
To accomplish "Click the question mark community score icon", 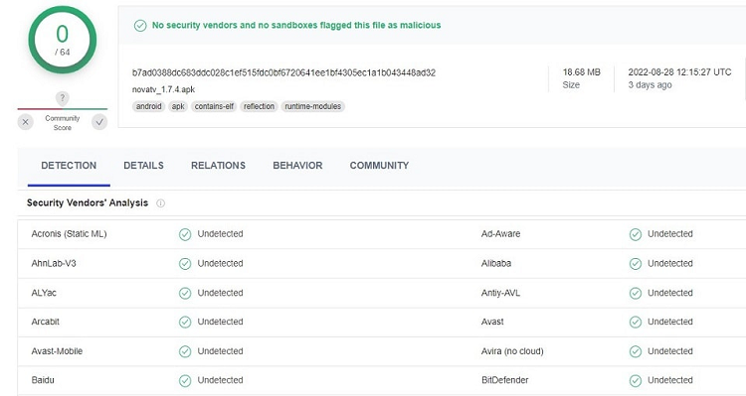I will 63,98.
